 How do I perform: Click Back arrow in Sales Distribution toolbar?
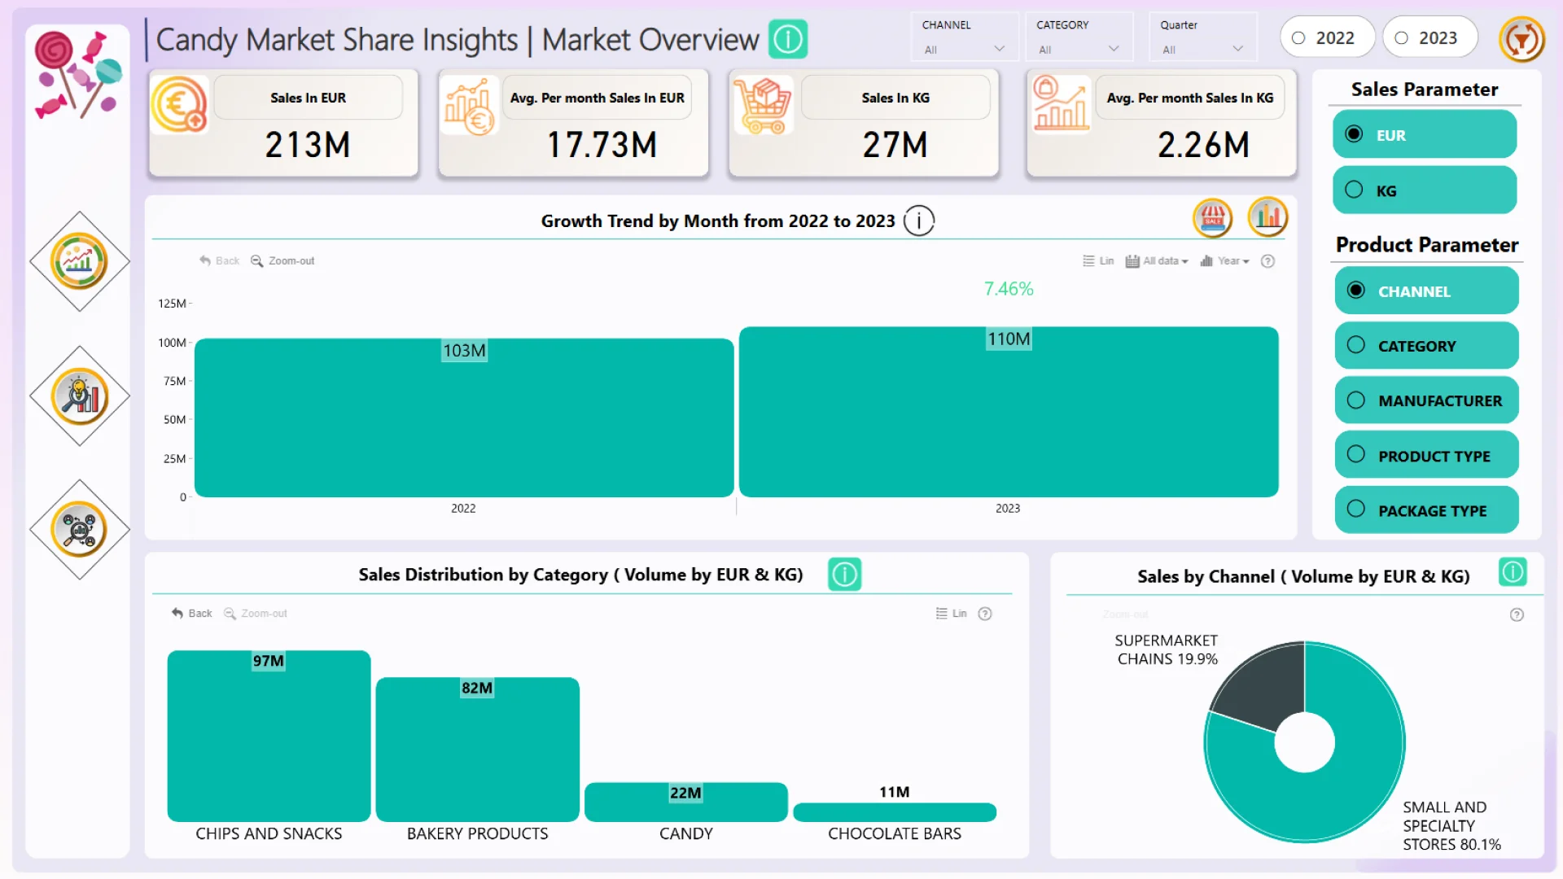click(191, 614)
